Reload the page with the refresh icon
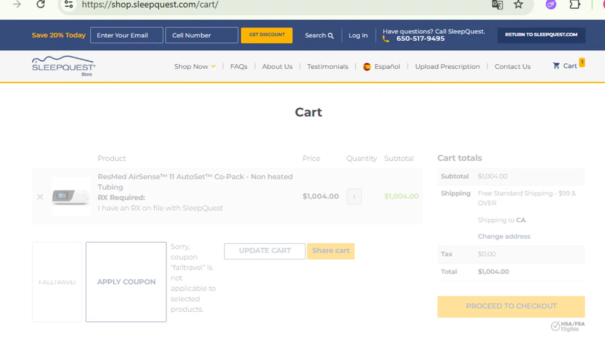 point(41,4)
